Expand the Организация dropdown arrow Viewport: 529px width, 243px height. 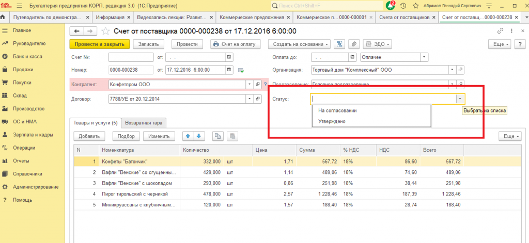(x=453, y=70)
